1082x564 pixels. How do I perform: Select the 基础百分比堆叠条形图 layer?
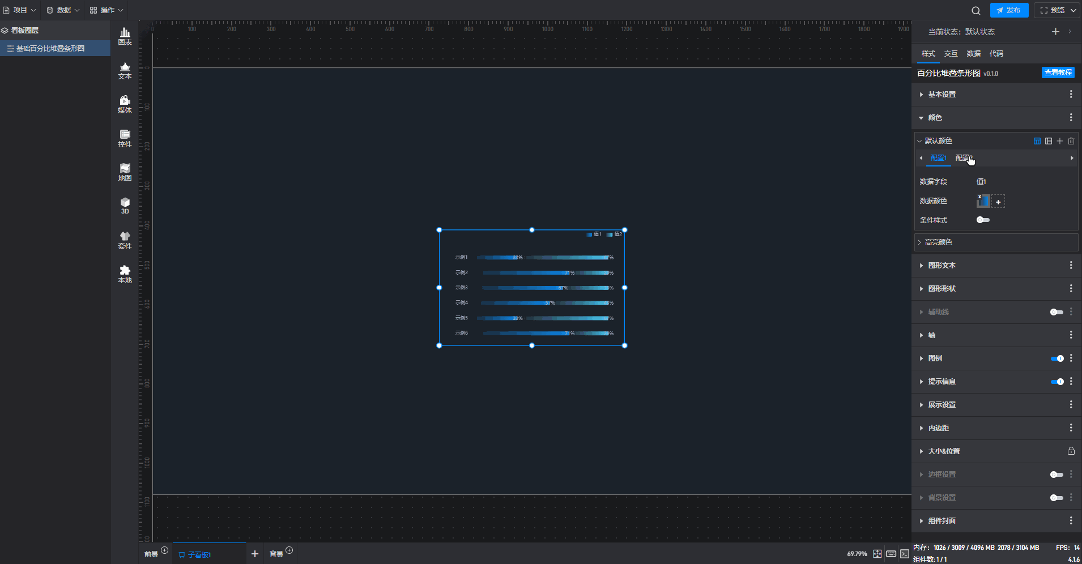pos(50,49)
